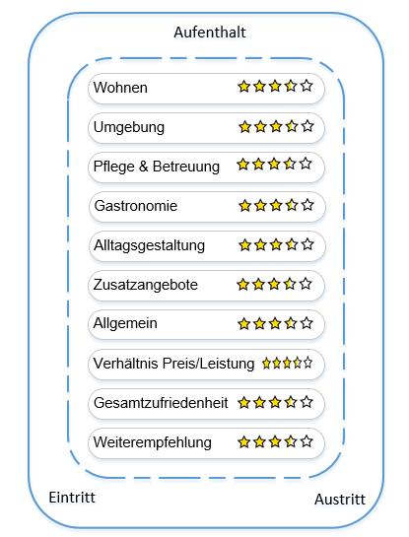Select the Umgebung category label
The width and height of the screenshot is (409, 537).
[129, 127]
